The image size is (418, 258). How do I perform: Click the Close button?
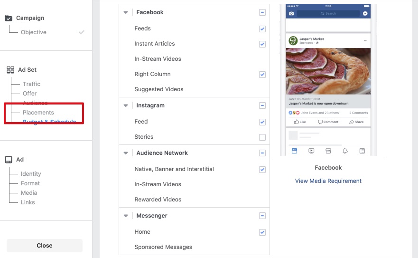point(45,246)
